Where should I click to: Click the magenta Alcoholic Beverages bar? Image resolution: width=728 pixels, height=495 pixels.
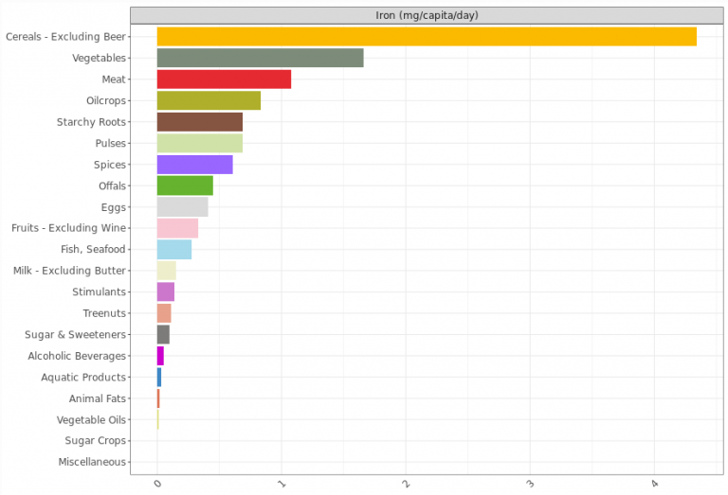click(160, 356)
